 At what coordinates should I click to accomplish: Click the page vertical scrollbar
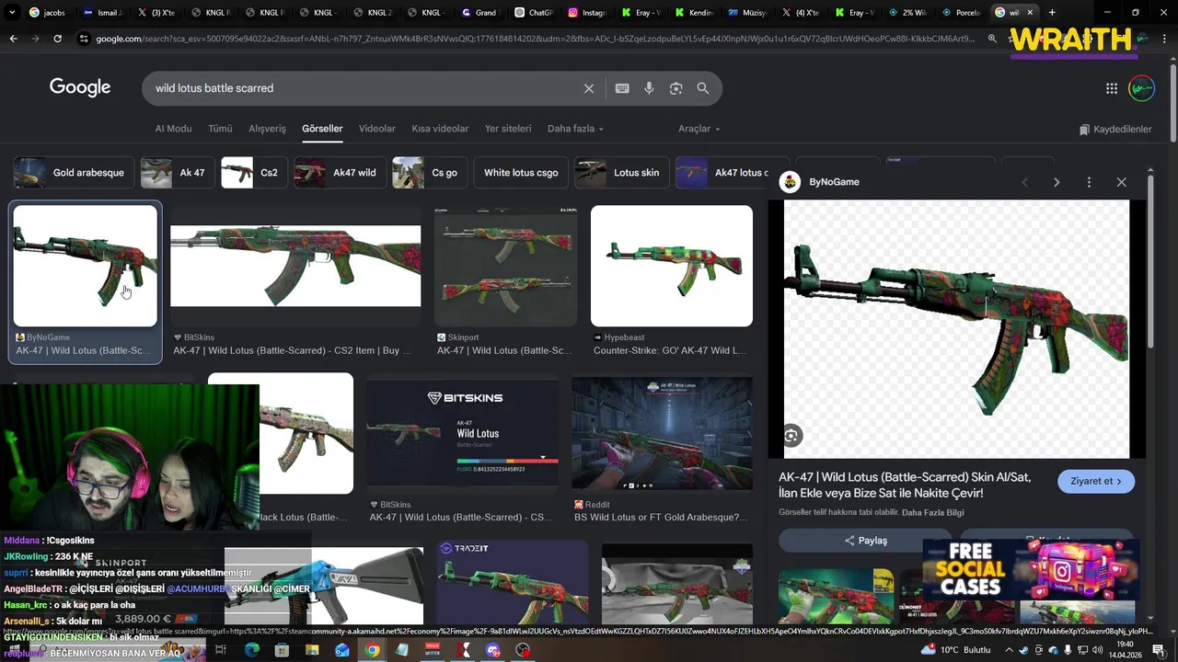point(1172,101)
